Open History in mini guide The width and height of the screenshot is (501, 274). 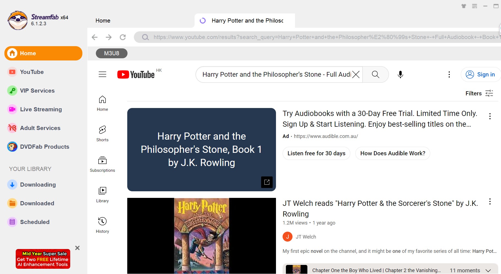tap(102, 225)
